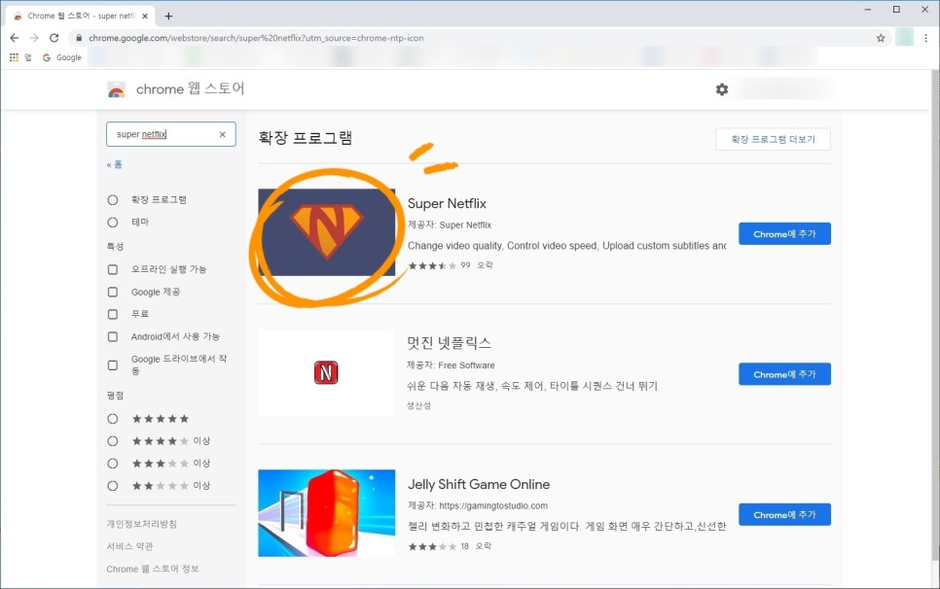The width and height of the screenshot is (940, 589).
Task: Select the 확장 프로그램 radio filter
Action: (113, 200)
